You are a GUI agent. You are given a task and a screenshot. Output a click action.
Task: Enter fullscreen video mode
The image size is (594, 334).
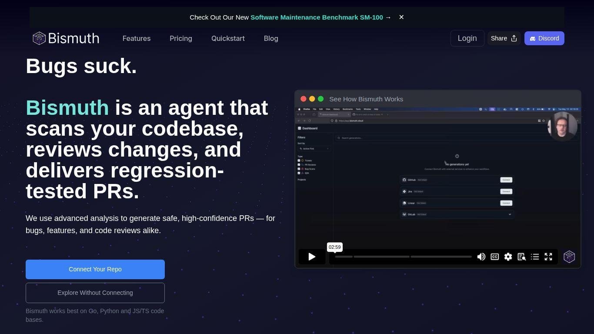548,257
